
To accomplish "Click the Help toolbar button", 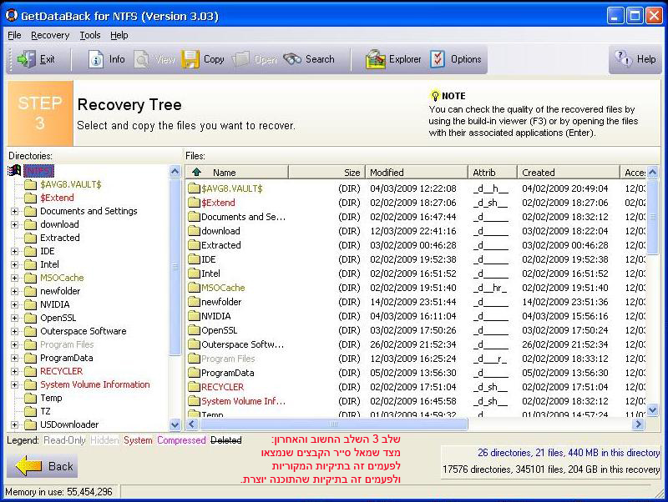I will (635, 59).
